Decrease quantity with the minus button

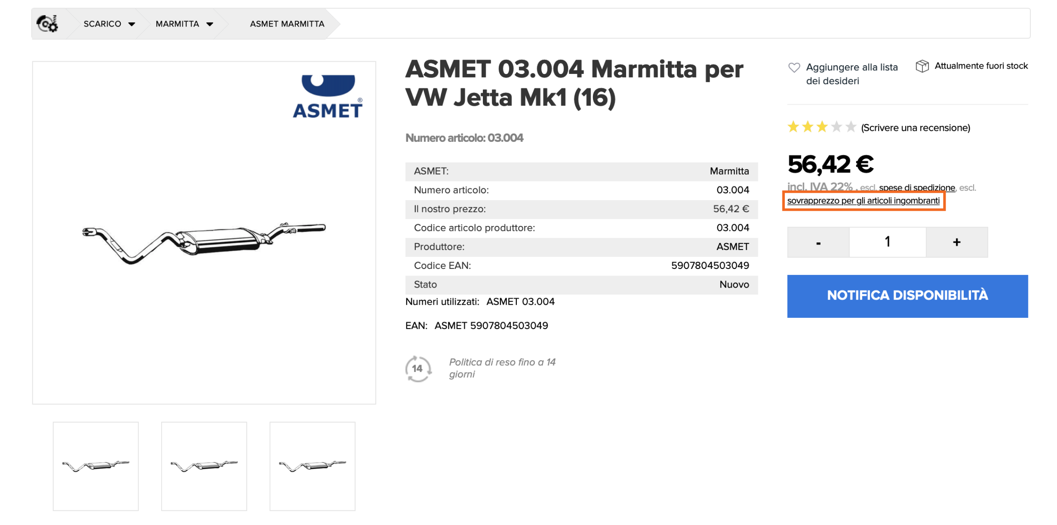[x=818, y=242]
